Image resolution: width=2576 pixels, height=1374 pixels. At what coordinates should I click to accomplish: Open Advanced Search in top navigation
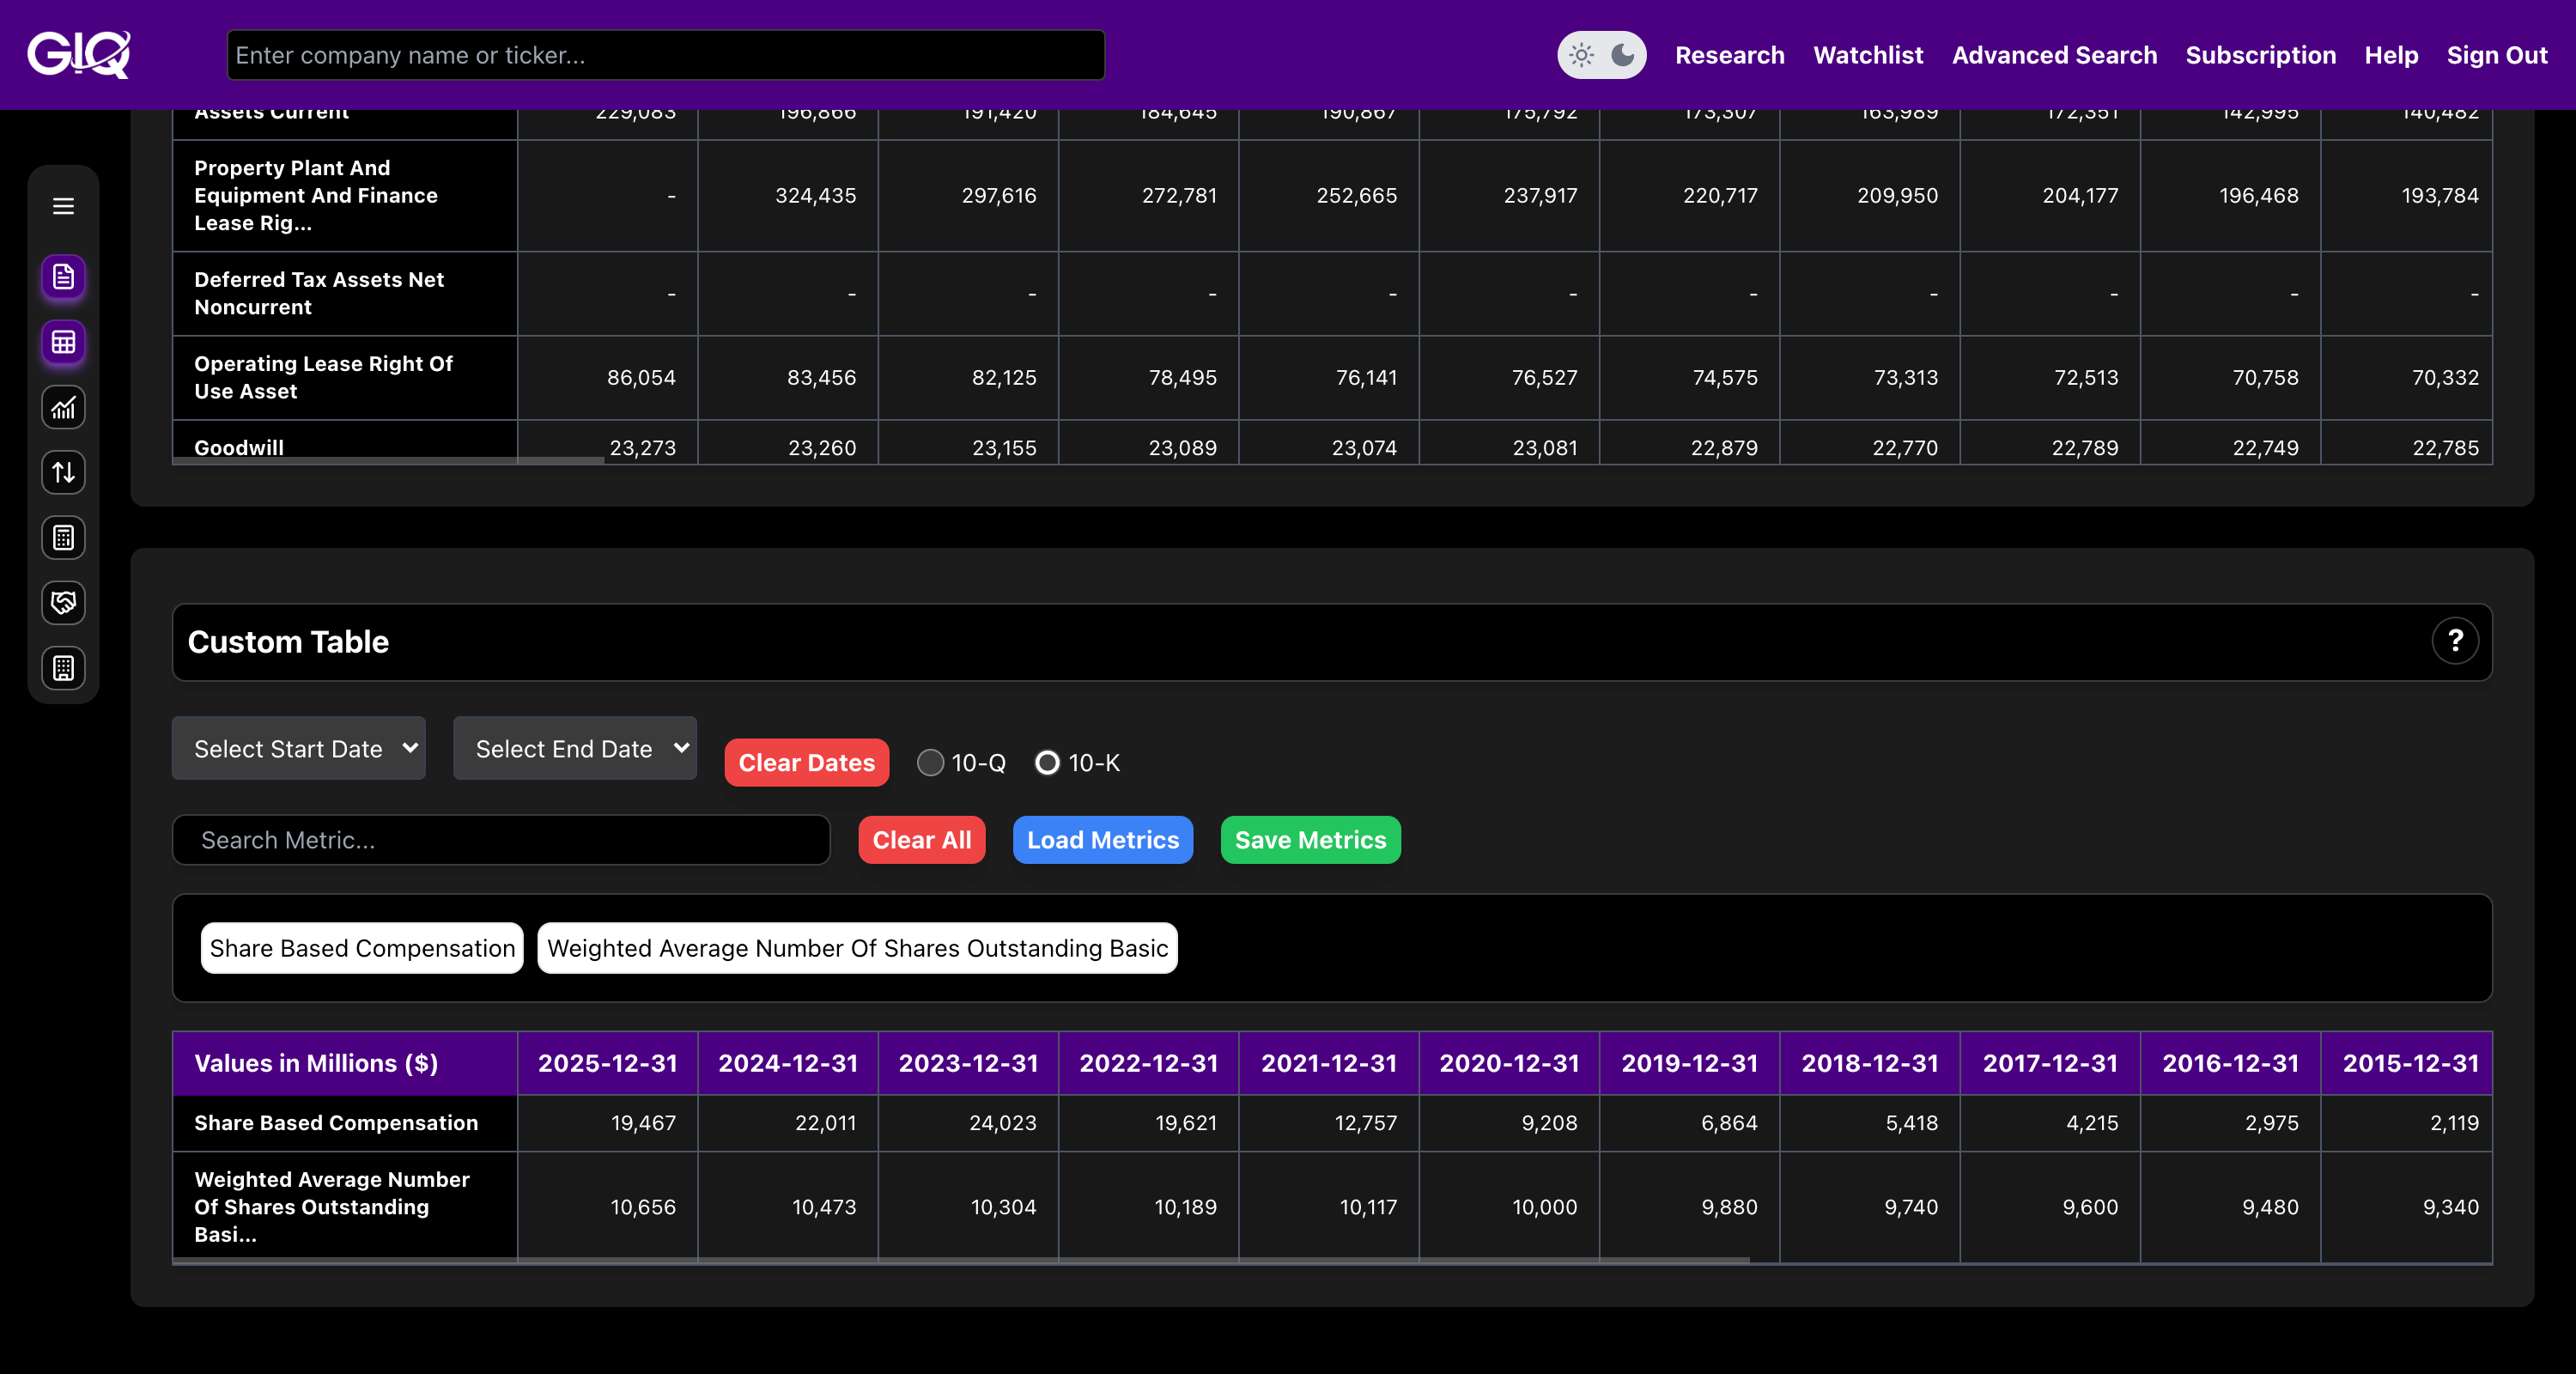[x=2054, y=55]
